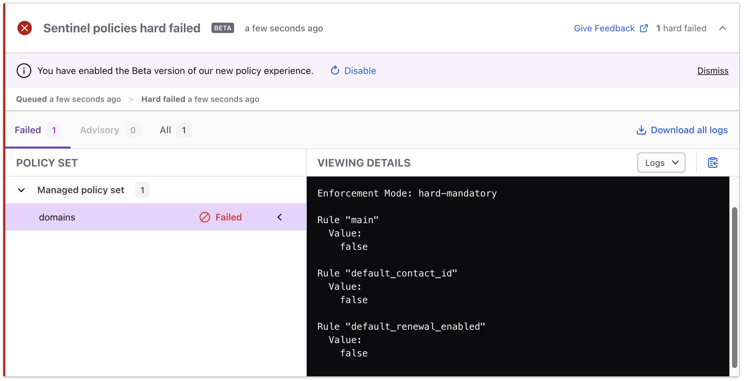Screen dimensions: 744x381
Task: Collapse the domains policy row chevron
Action: point(279,217)
